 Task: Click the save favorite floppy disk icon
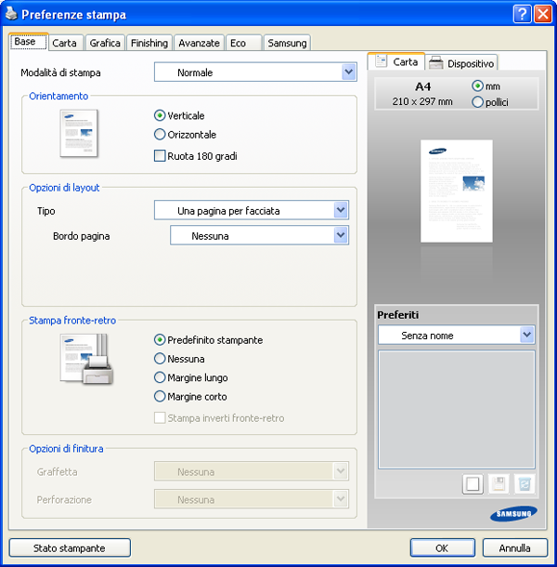pos(499,484)
